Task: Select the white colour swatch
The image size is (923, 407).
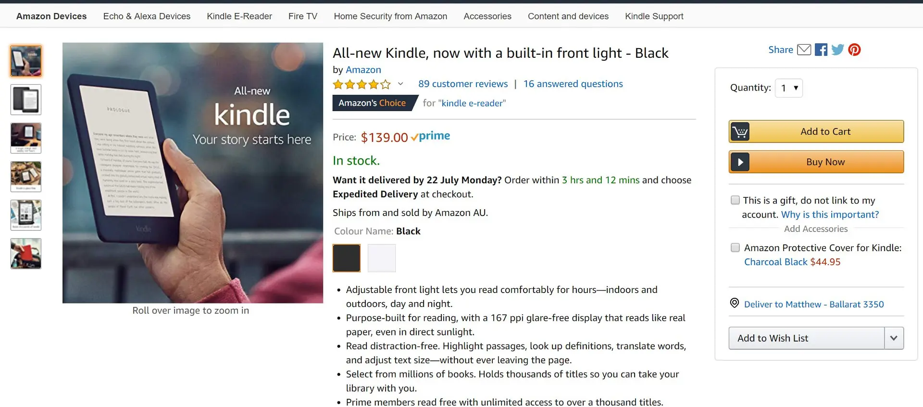Action: coord(382,258)
